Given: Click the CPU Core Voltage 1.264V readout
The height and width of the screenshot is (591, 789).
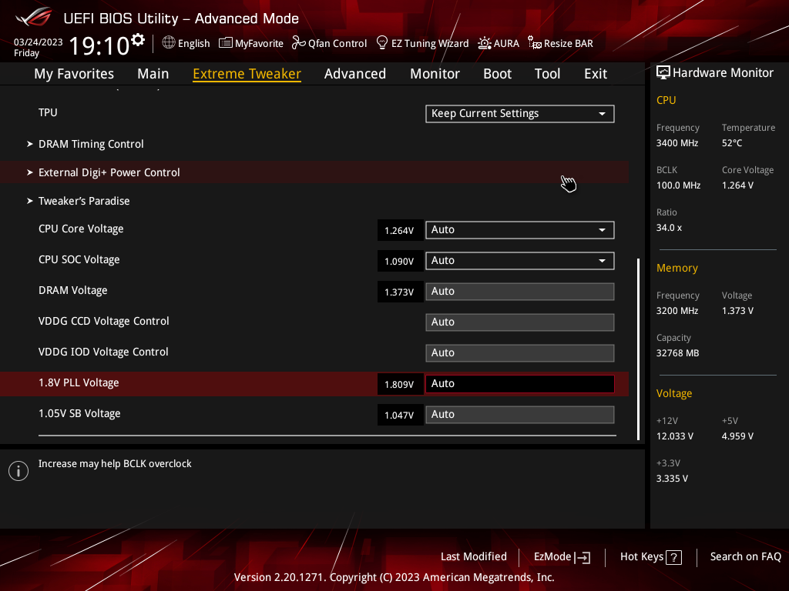Looking at the screenshot, I should [x=400, y=231].
